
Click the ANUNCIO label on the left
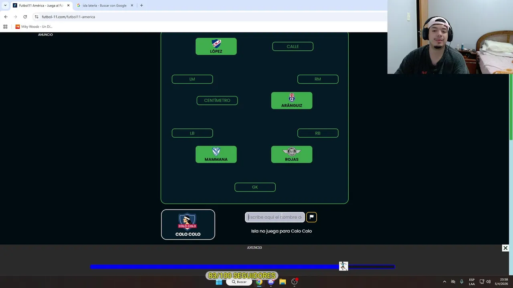[x=45, y=35]
